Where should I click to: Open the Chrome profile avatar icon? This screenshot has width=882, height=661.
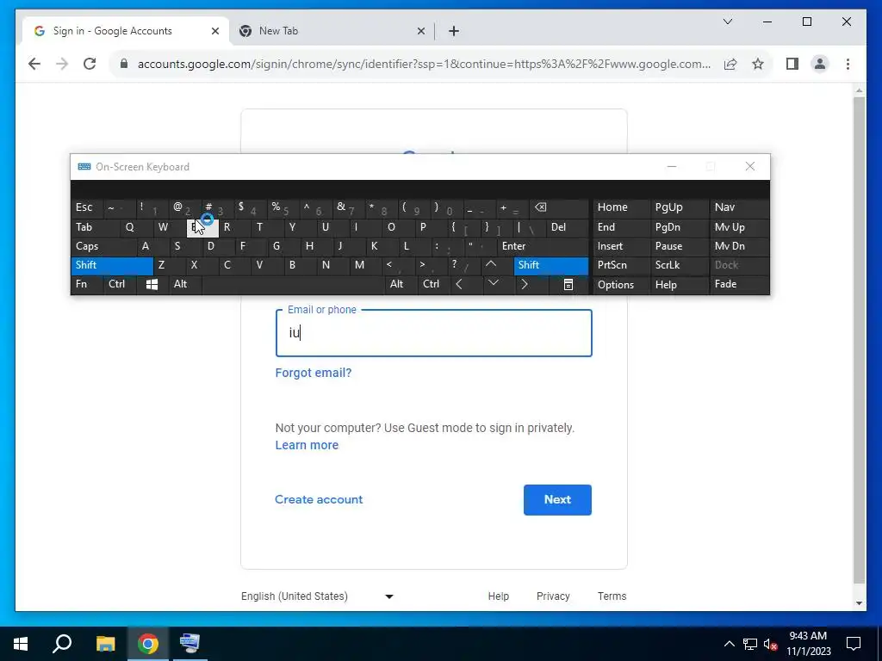[820, 64]
